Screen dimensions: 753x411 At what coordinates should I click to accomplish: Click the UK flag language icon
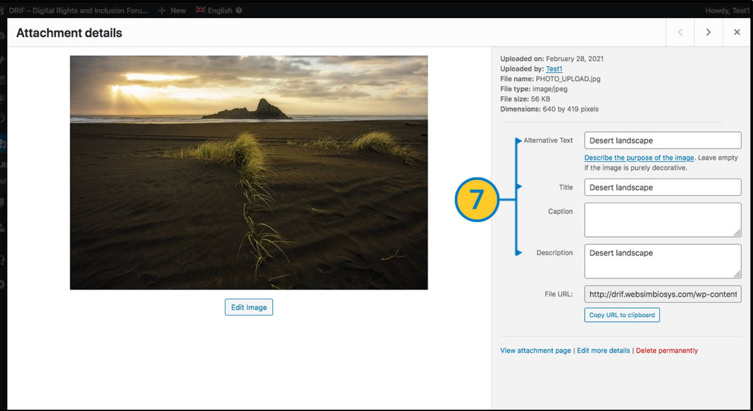click(x=201, y=10)
